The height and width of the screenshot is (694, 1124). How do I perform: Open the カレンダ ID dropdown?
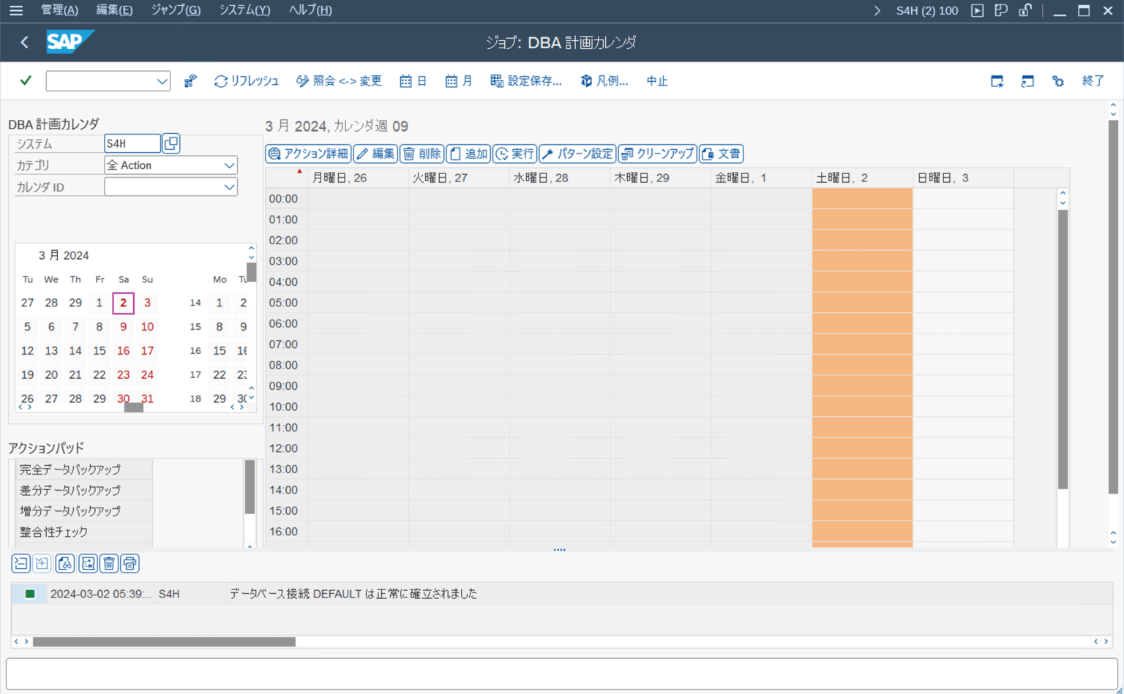(229, 187)
